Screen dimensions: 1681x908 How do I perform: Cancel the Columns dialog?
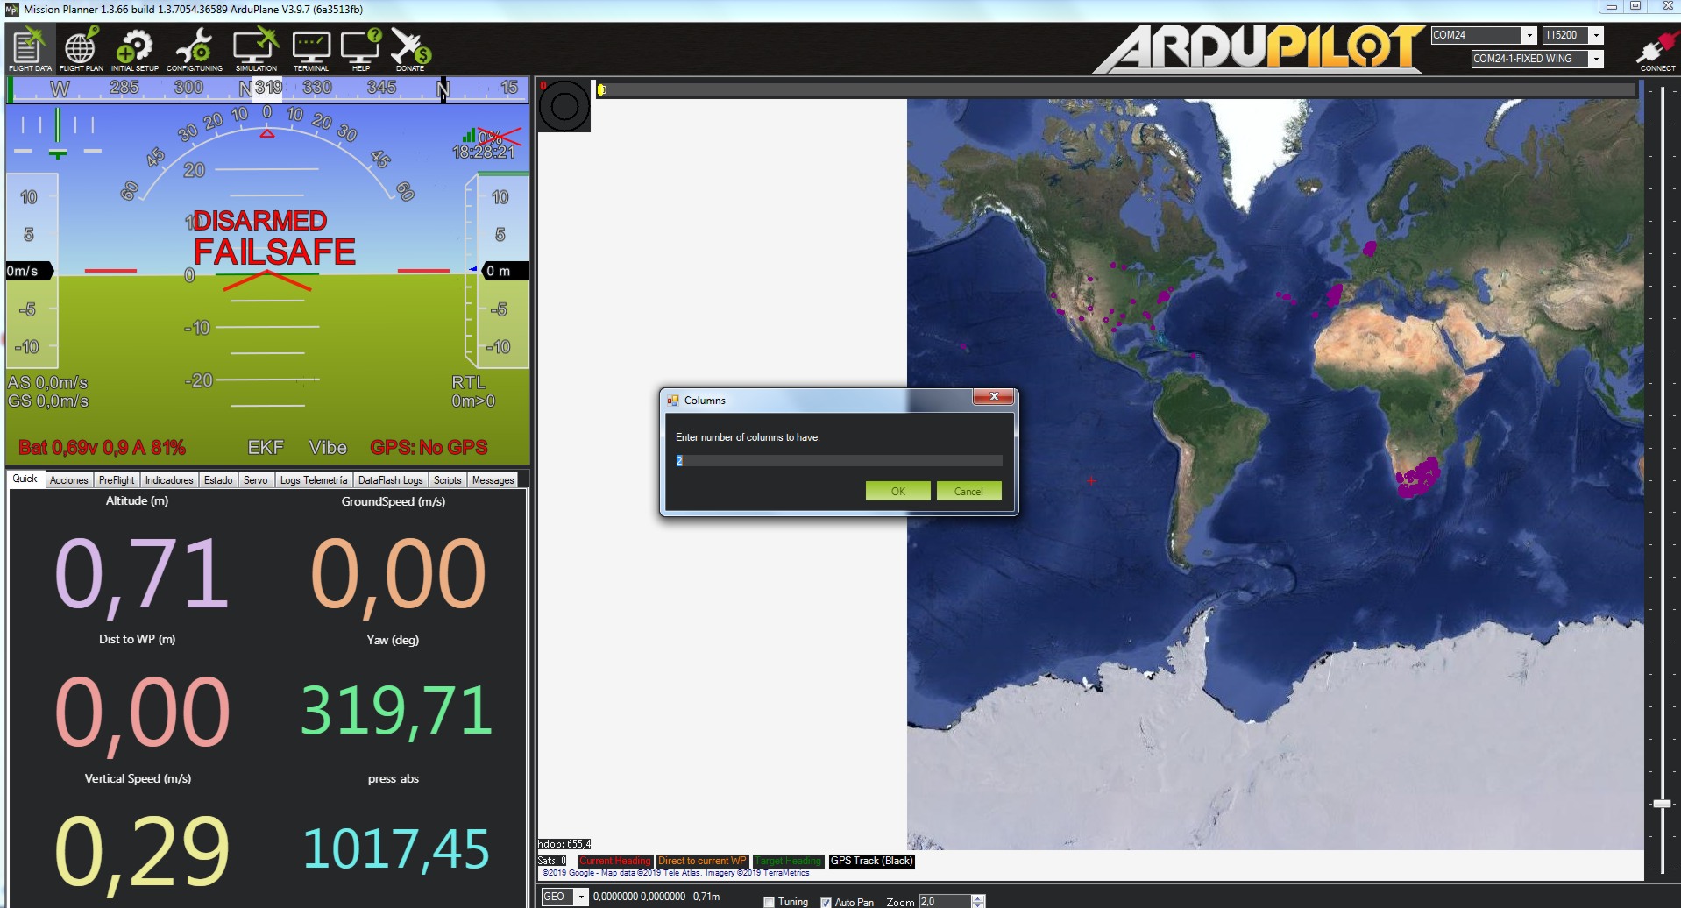tap(968, 492)
